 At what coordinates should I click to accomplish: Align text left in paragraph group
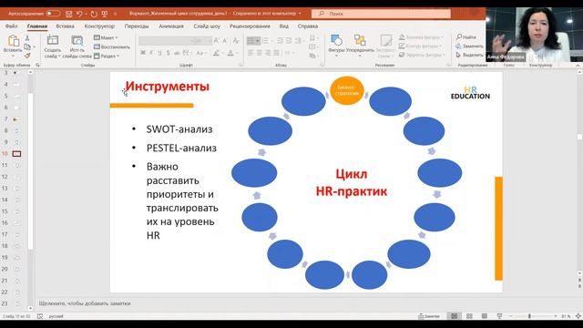[251, 53]
